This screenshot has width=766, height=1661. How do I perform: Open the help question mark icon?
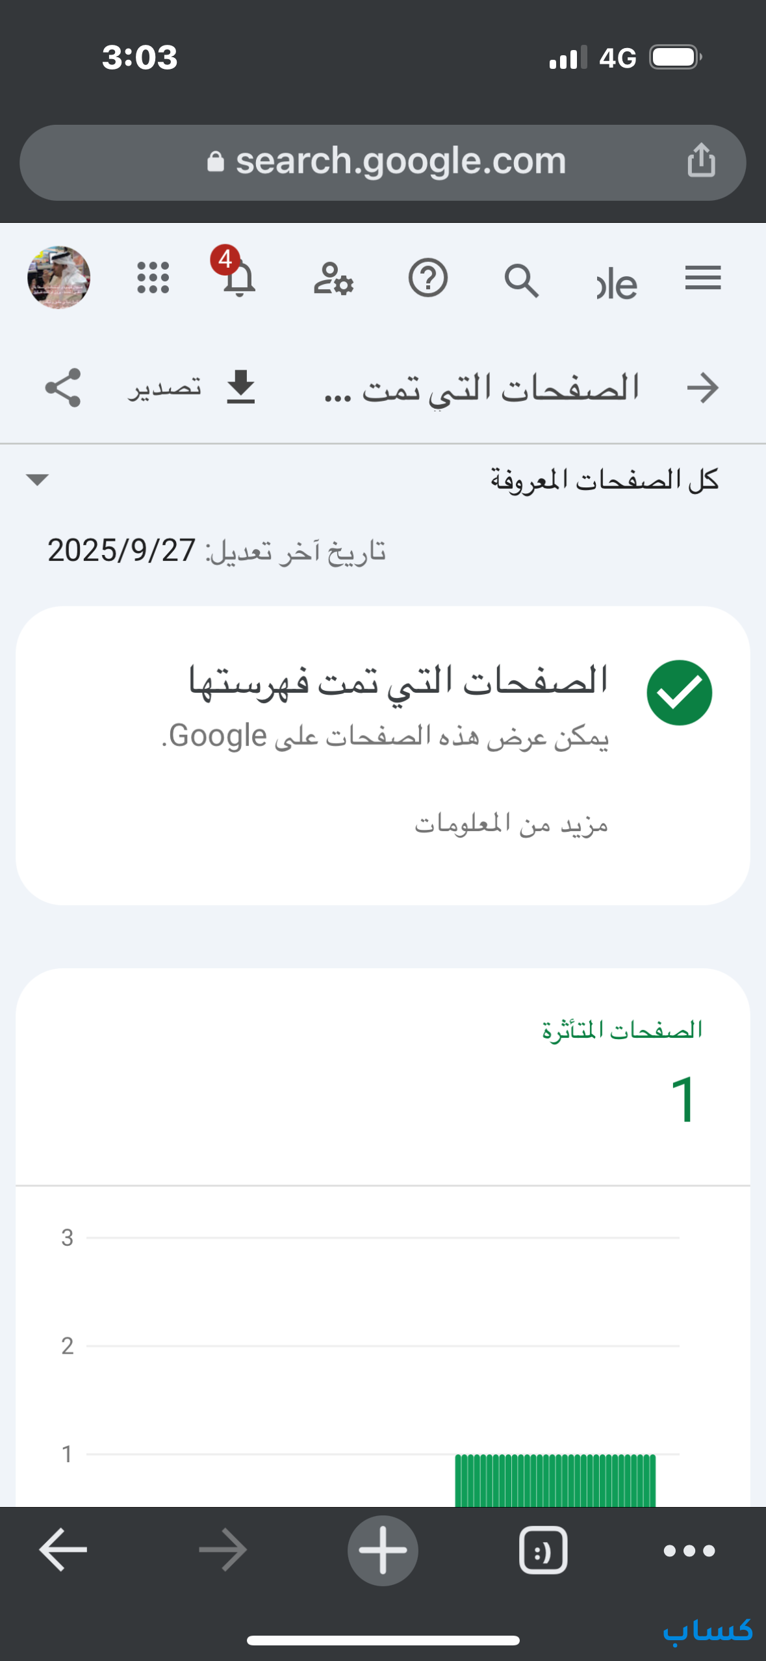[x=428, y=279]
